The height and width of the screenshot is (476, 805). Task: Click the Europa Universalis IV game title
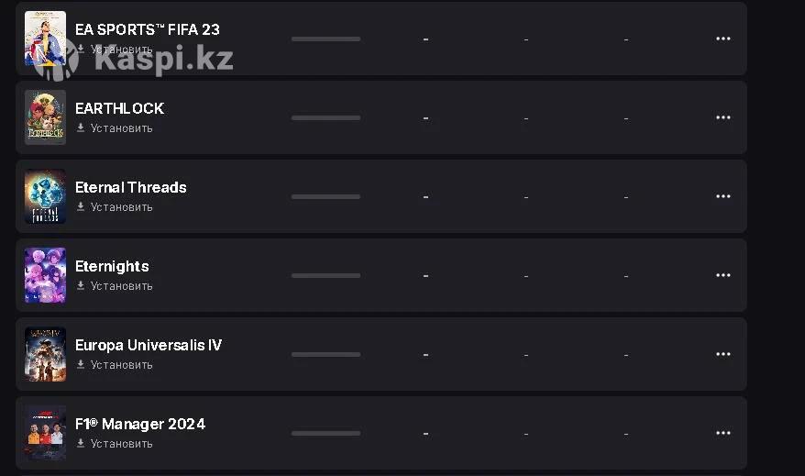click(149, 345)
